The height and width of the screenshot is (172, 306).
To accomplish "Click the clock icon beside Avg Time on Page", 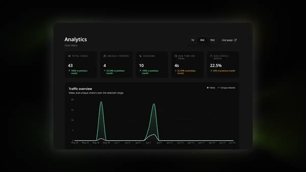I will click(x=176, y=56).
